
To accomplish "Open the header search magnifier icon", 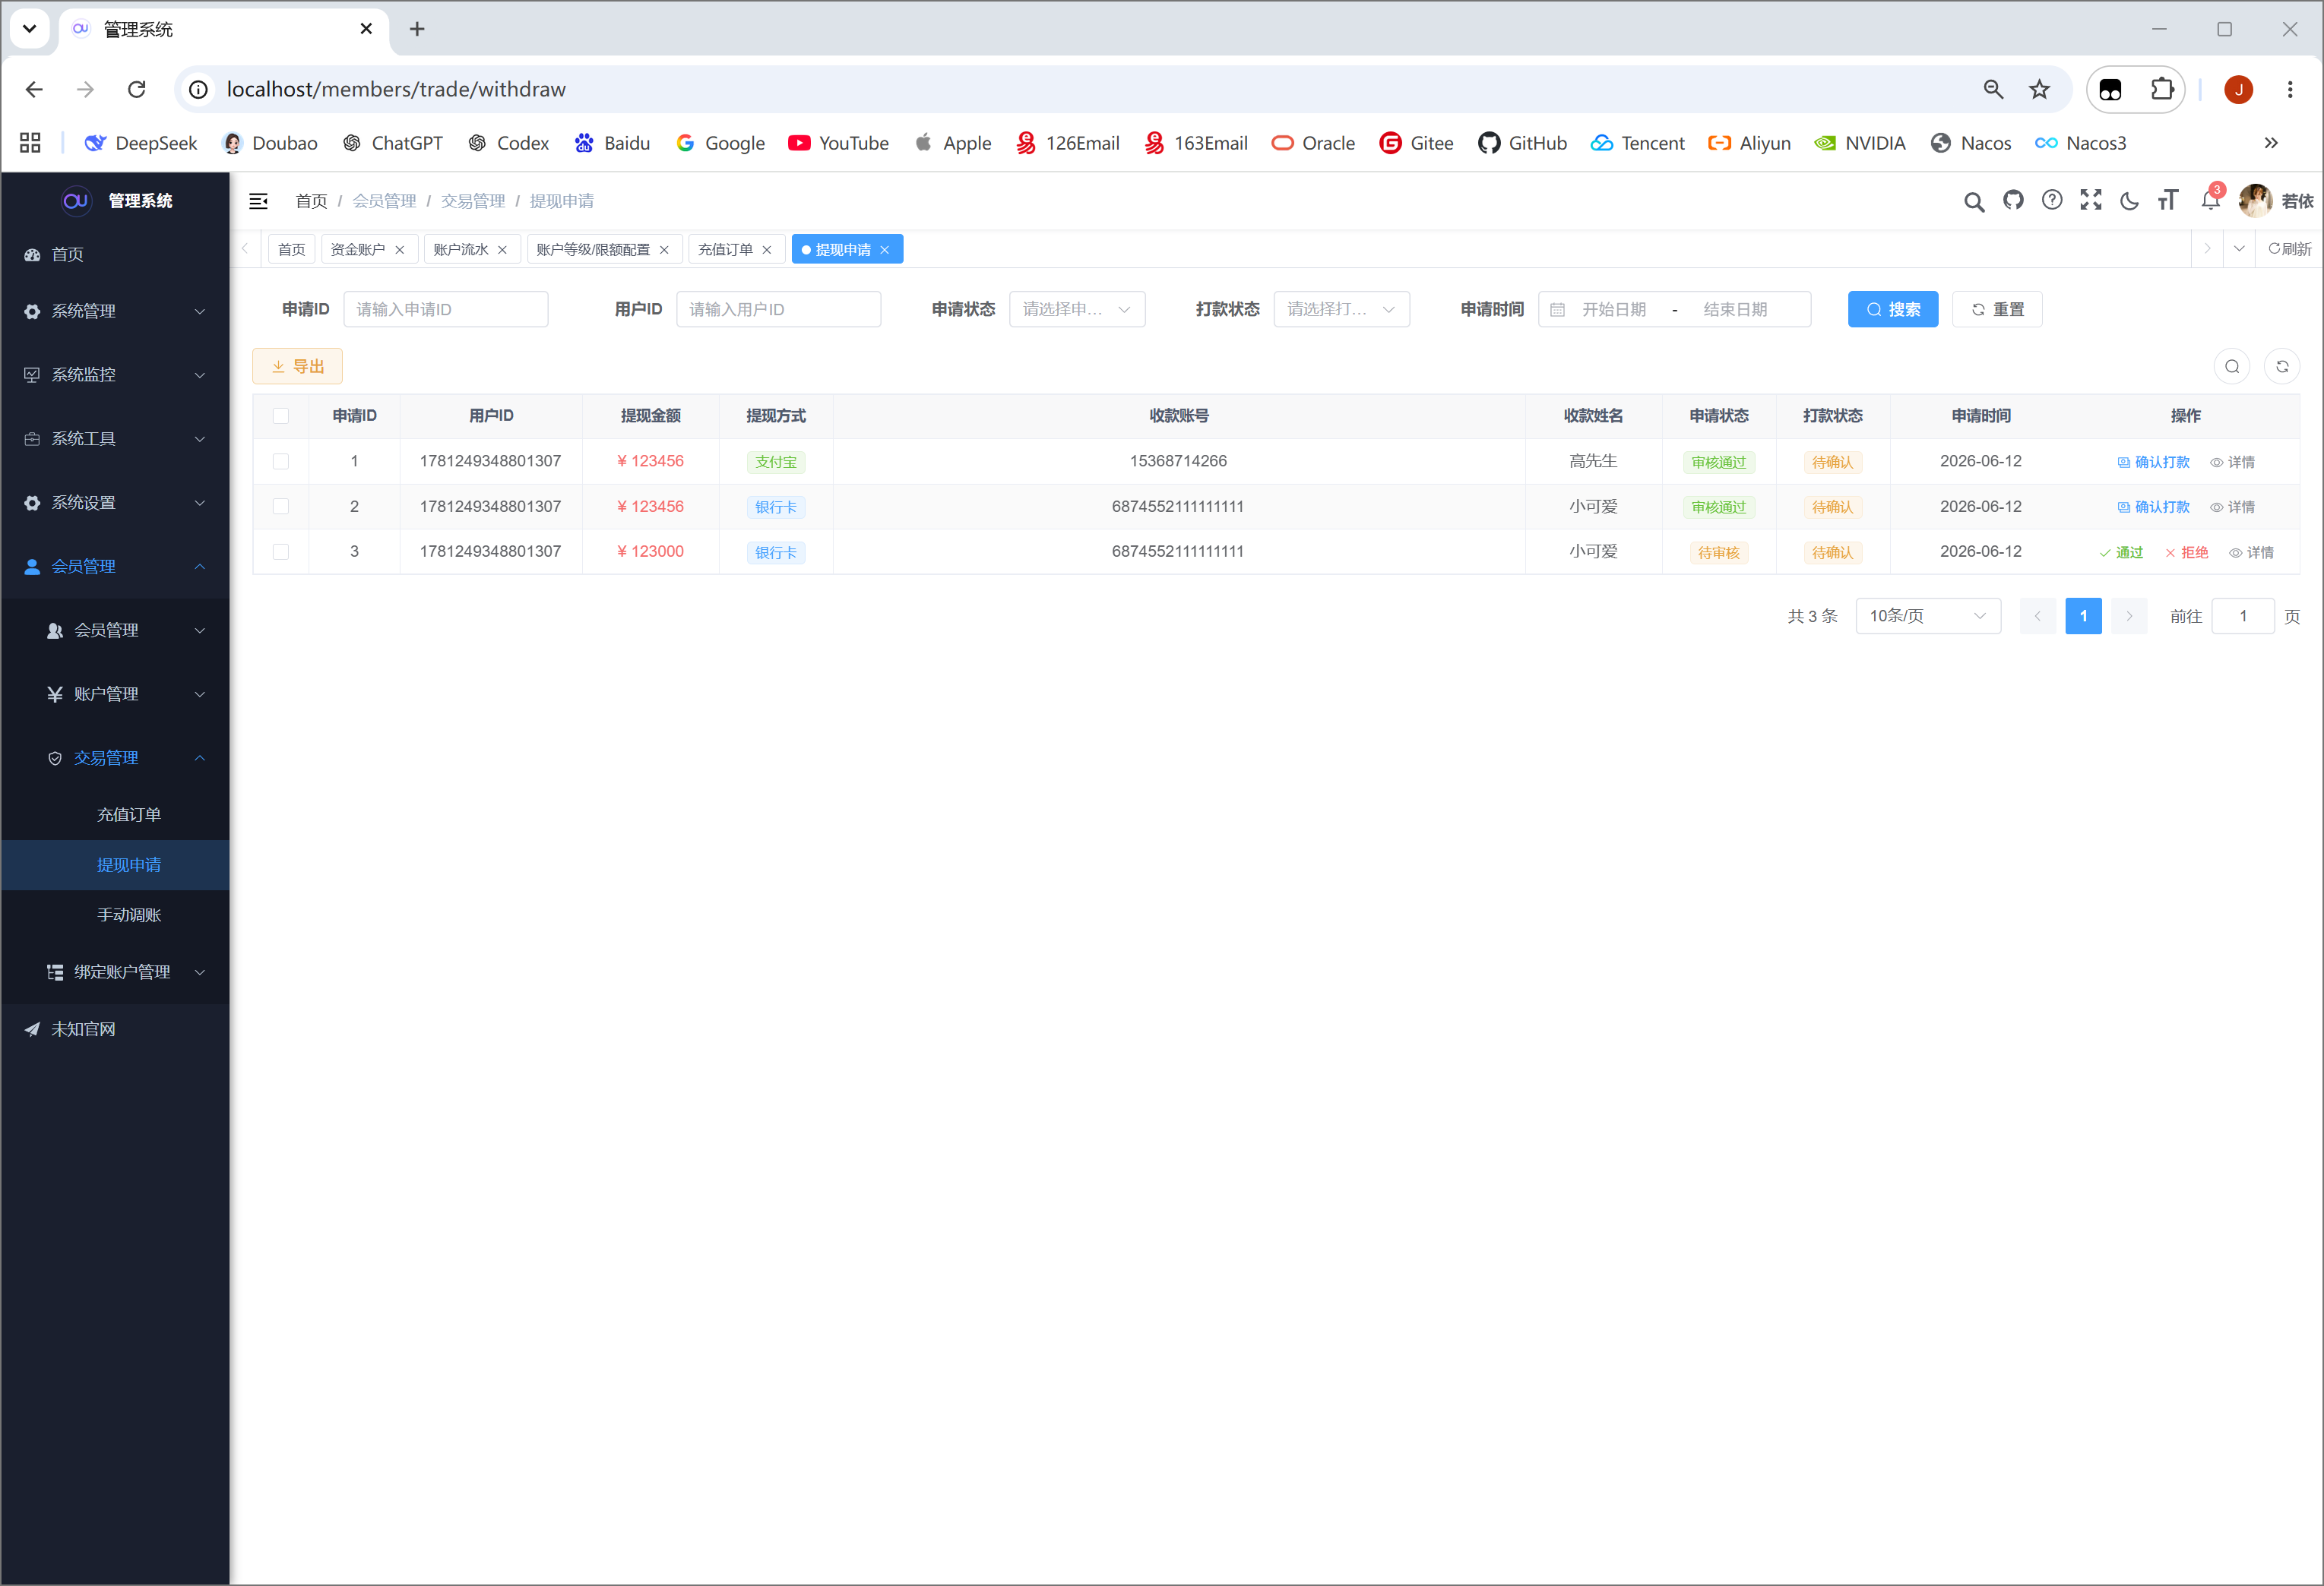I will tap(1973, 201).
